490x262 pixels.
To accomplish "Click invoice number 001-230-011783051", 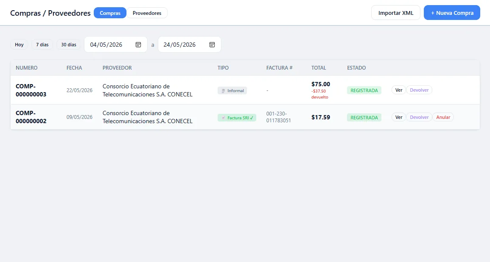I will click(278, 117).
